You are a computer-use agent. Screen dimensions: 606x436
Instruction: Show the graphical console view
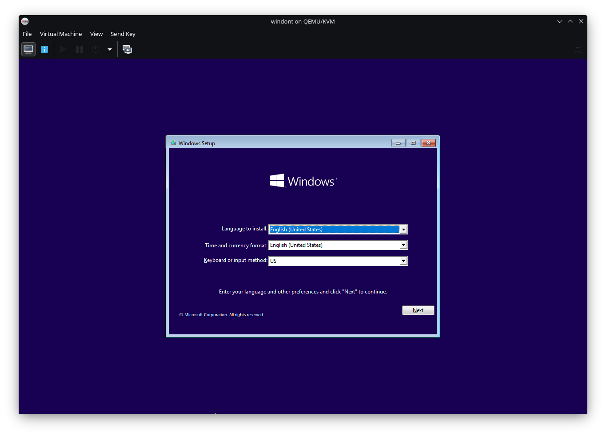coord(28,49)
